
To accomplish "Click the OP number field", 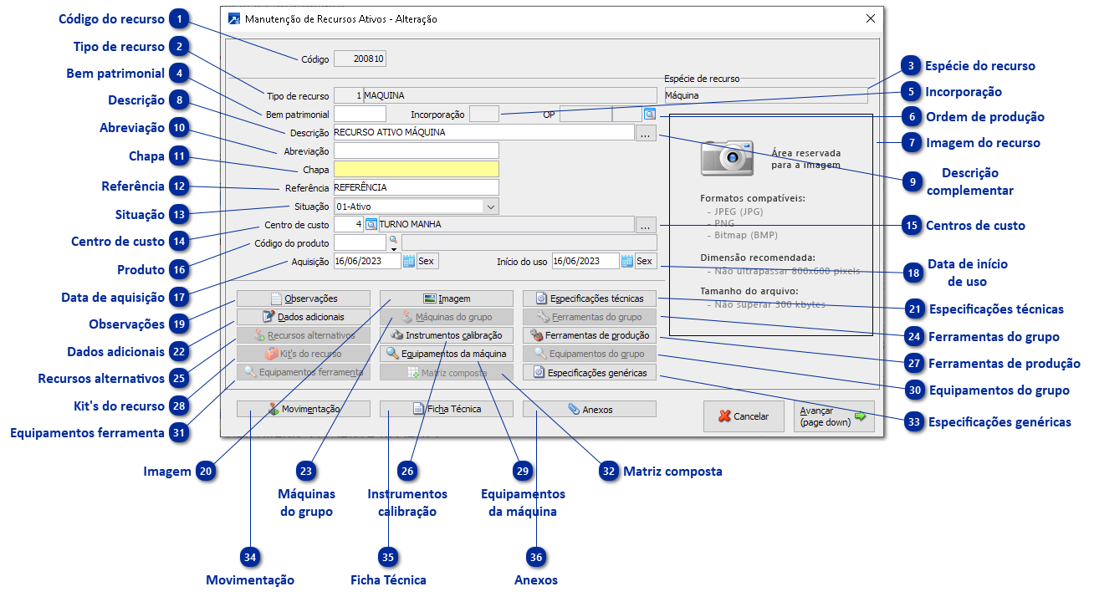I will [x=585, y=114].
